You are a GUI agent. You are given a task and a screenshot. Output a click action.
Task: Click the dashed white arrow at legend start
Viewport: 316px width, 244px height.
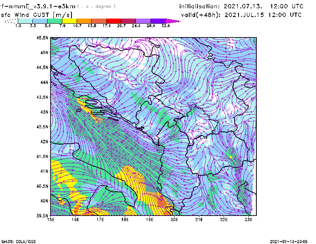[x=11, y=21]
